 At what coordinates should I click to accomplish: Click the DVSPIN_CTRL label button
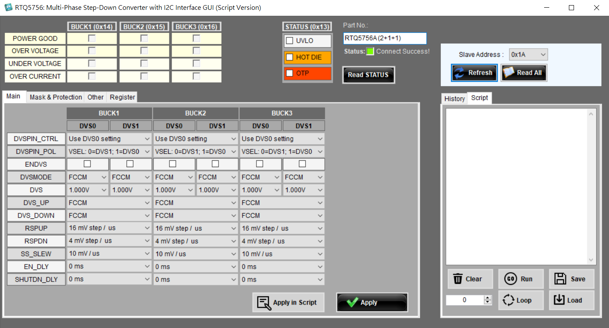click(36, 139)
